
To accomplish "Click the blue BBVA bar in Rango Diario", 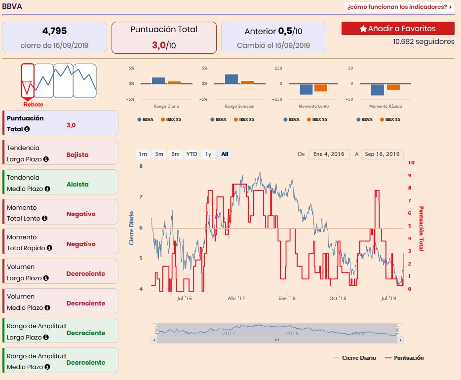I will (x=158, y=80).
